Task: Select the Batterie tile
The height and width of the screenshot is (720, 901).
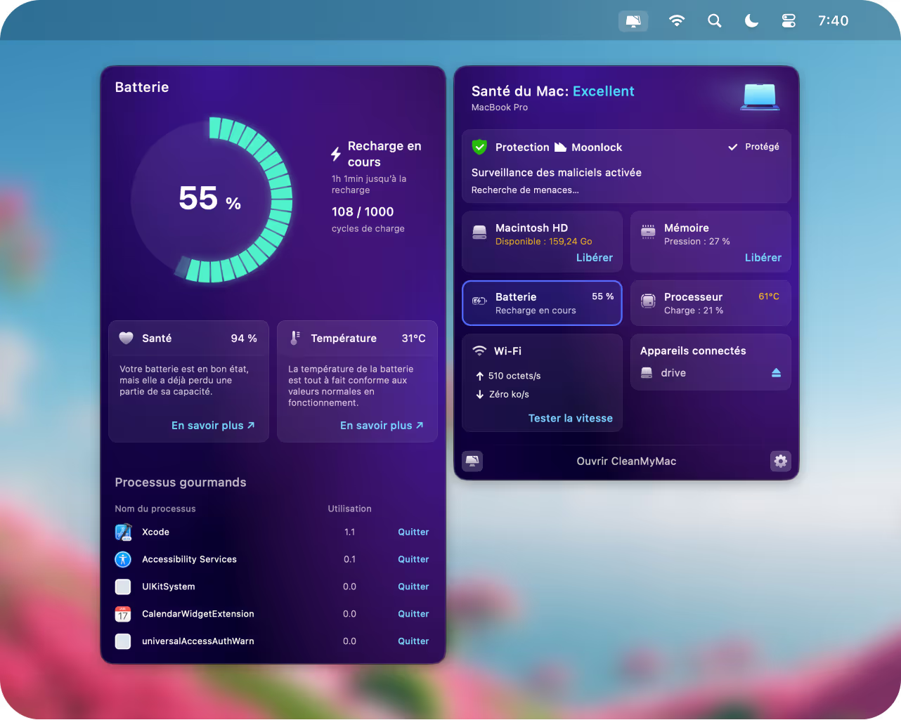Action: [x=542, y=303]
